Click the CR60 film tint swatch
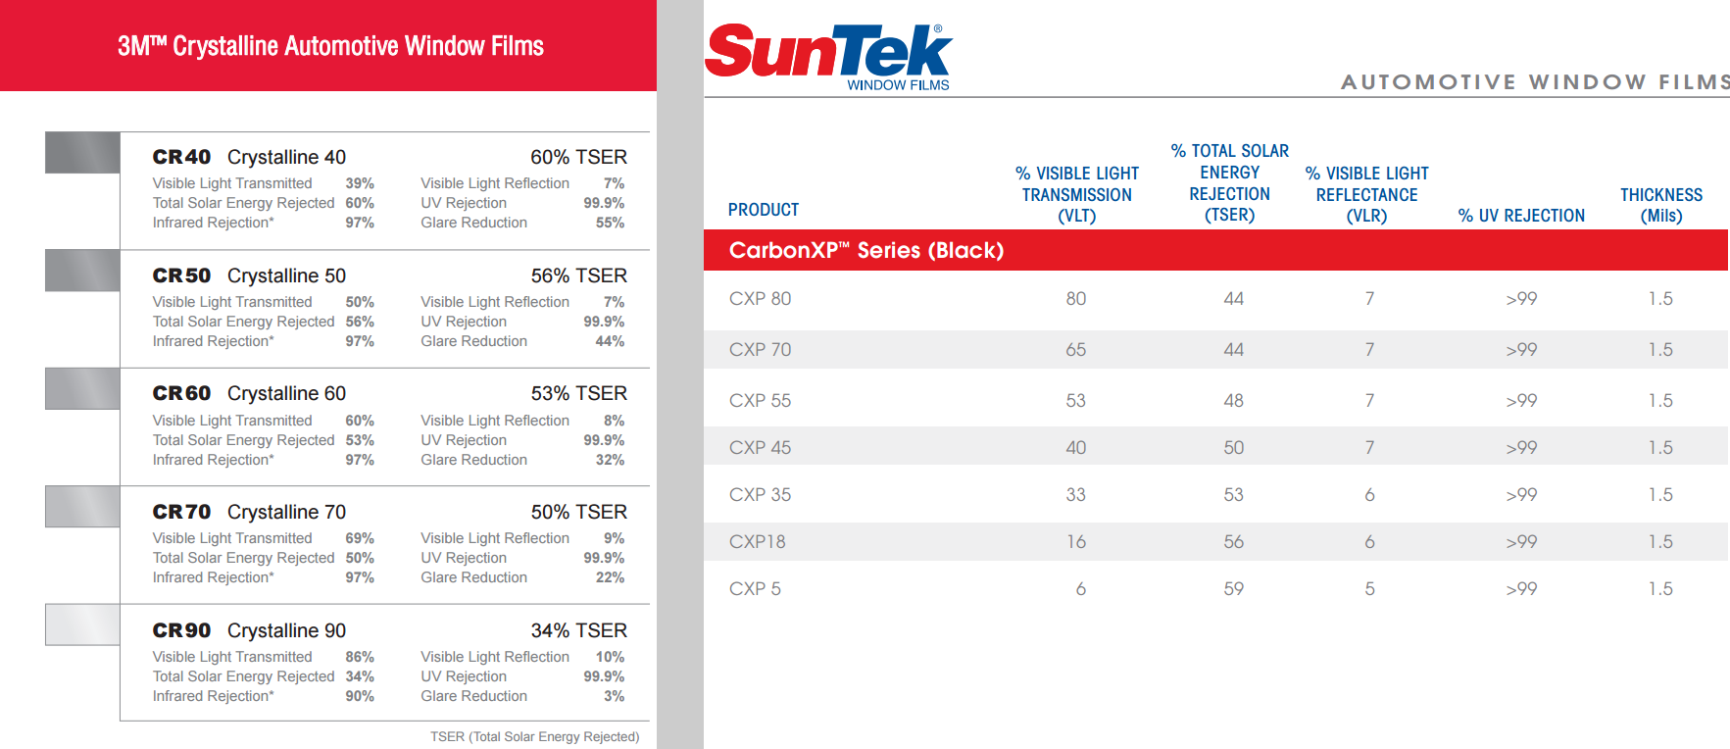 82,389
